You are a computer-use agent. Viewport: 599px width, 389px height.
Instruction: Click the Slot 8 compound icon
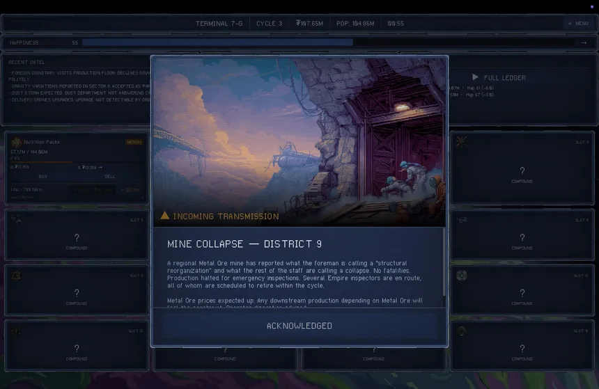click(x=462, y=220)
